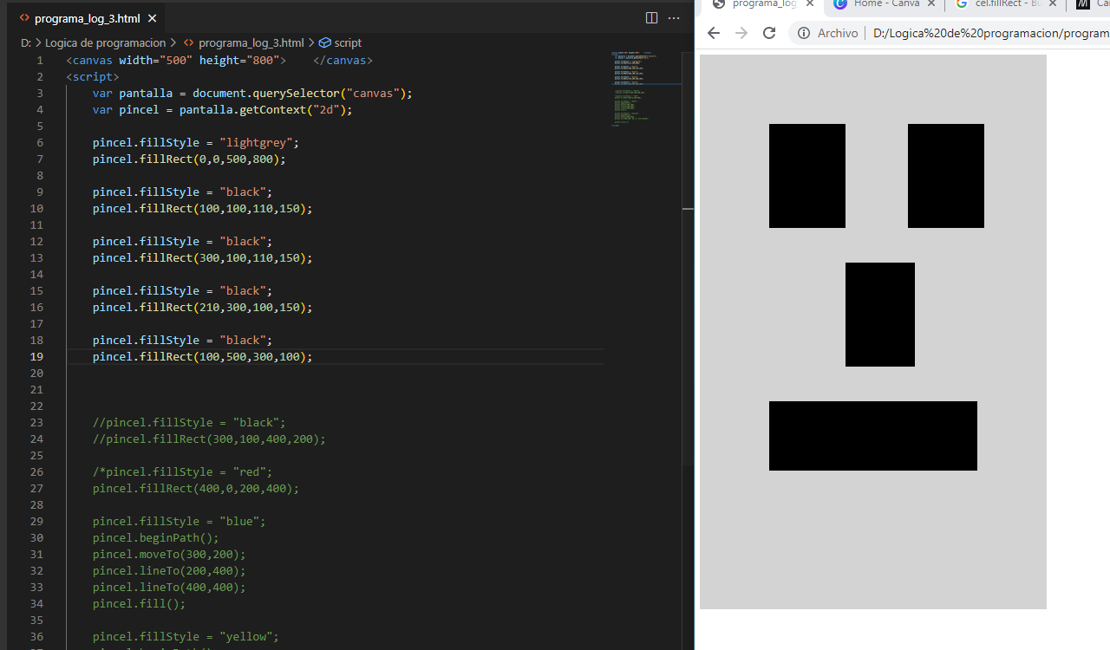Open the Logica de programacion breadcrumb
Screen dimensions: 1110x650
(105, 42)
